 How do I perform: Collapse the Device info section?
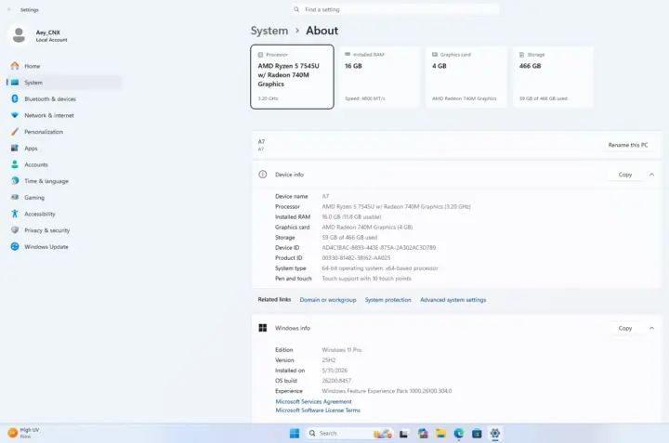[651, 175]
